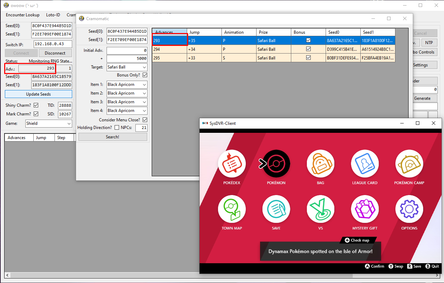Click the NTP button
The width and height of the screenshot is (444, 283).
[x=429, y=43]
